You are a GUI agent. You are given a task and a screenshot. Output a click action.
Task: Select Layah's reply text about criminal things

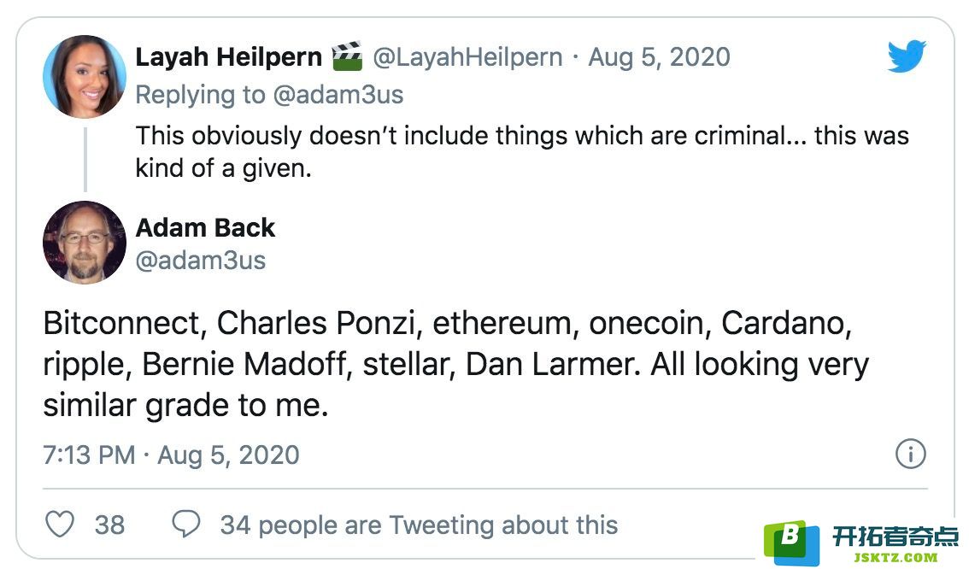click(522, 151)
